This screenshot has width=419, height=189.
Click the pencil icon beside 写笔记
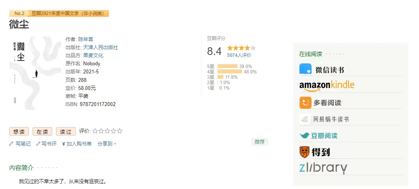pos(11,144)
